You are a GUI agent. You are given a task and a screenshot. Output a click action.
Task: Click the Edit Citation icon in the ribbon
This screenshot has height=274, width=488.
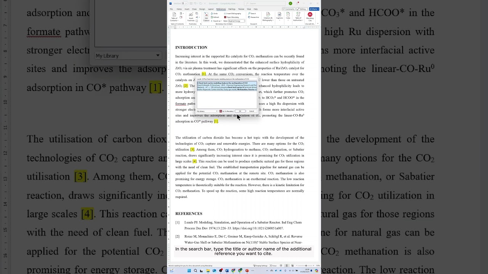click(206, 17)
